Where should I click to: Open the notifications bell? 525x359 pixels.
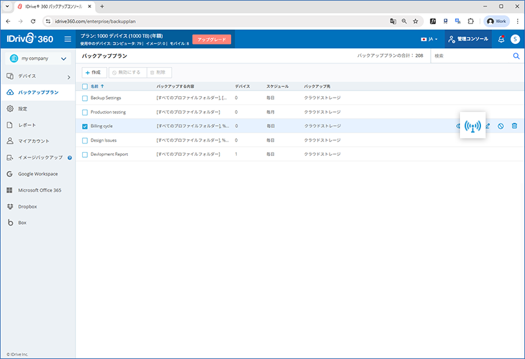coord(501,39)
